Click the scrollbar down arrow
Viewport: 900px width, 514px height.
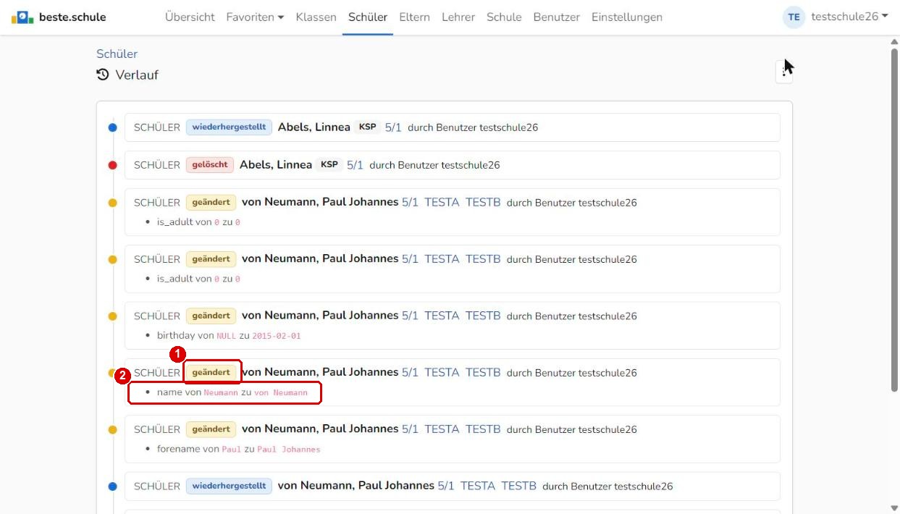pos(894,507)
